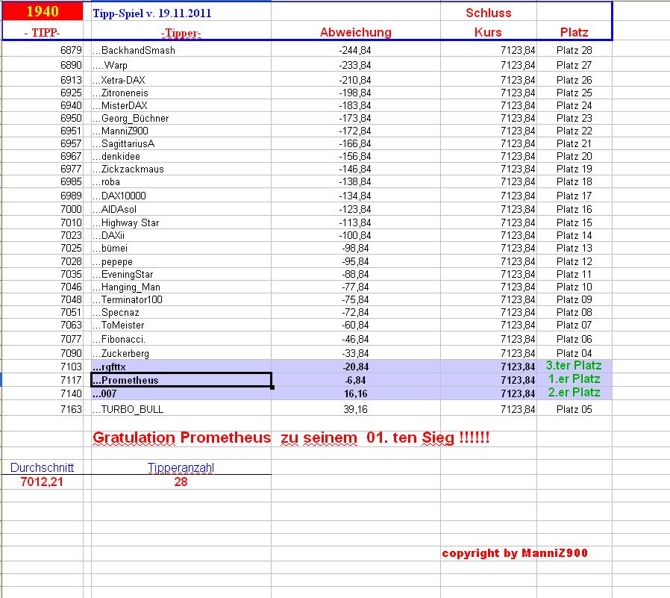
Task: Select the red 1940 header cell
Action: pyautogui.click(x=41, y=12)
